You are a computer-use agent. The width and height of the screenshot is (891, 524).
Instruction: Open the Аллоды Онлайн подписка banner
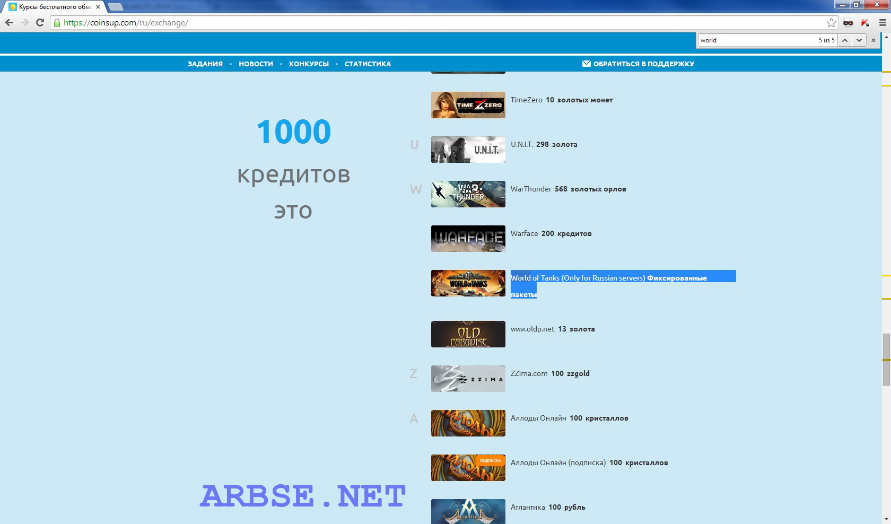pyautogui.click(x=468, y=468)
